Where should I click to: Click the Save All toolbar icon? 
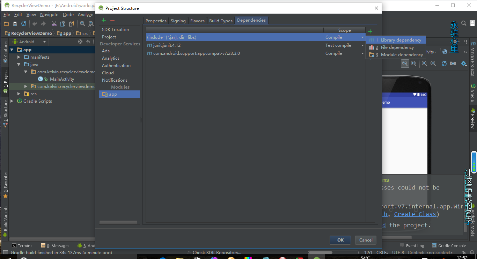pyautogui.click(x=15, y=24)
